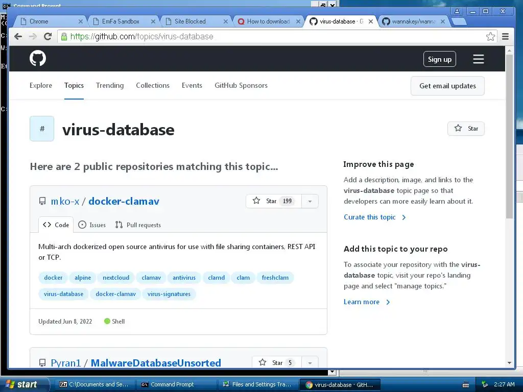523x392 pixels.
Task: Click the page vertical scrollbar thumb
Action: tap(509, 136)
